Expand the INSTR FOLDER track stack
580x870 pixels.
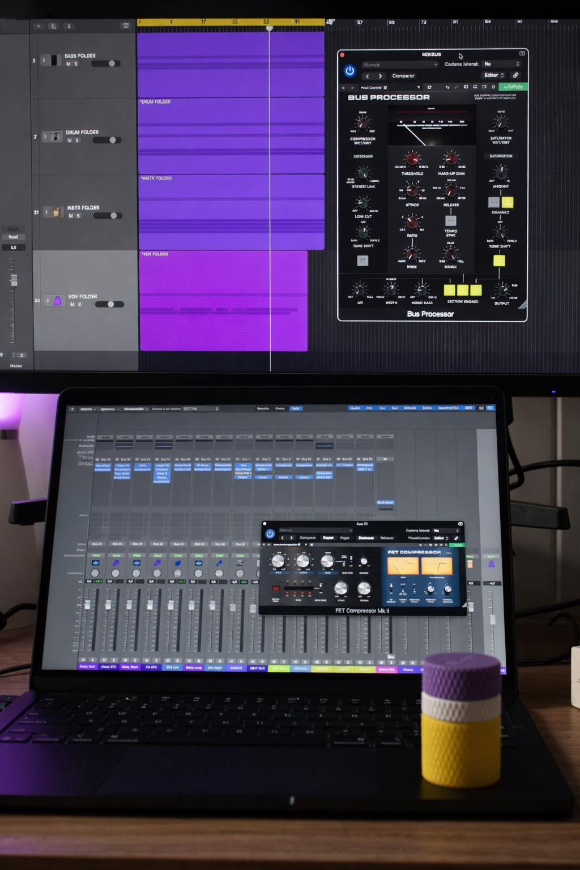click(x=46, y=212)
